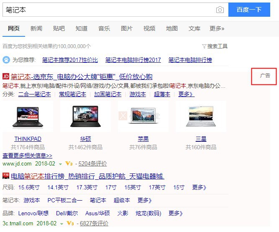Open brand Dell/戴尔
Screen dimensions: 279x232
pyautogui.click(x=67, y=213)
